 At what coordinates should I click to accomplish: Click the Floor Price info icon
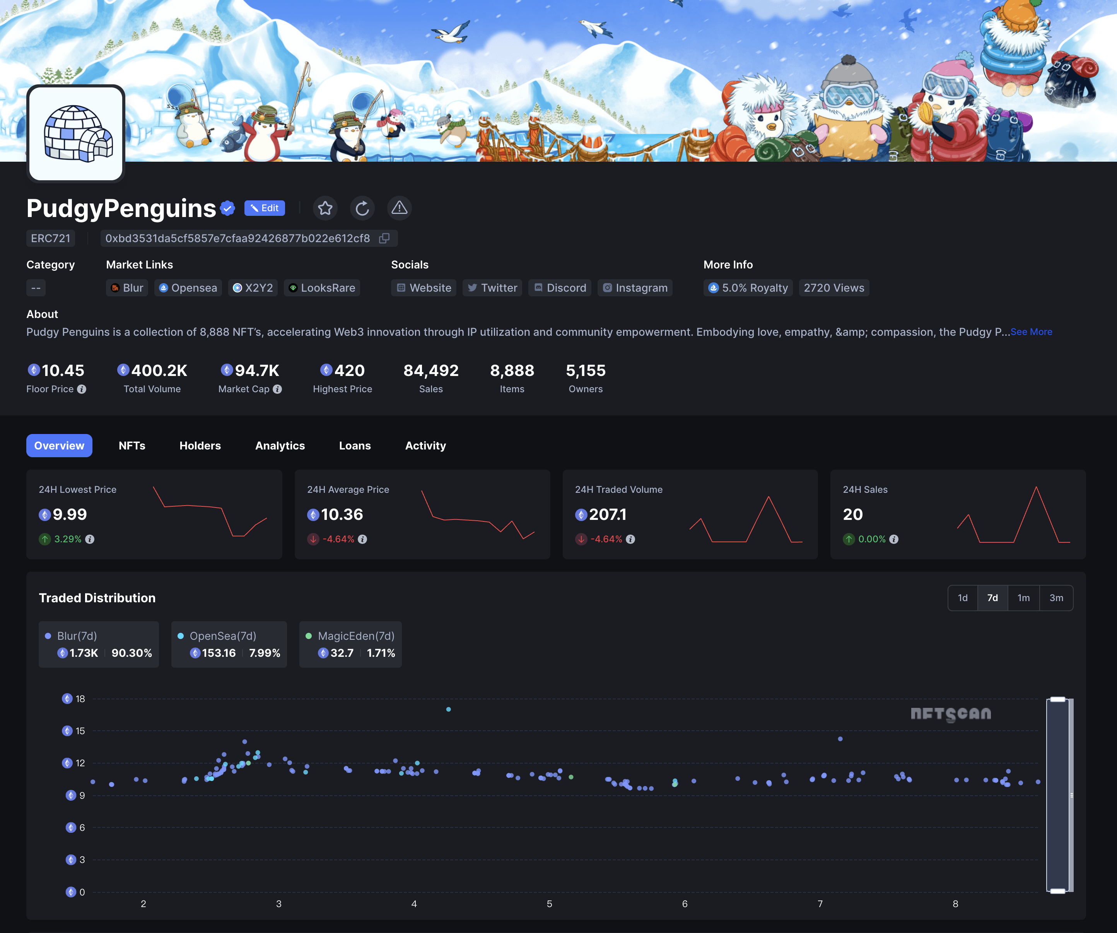coord(81,389)
